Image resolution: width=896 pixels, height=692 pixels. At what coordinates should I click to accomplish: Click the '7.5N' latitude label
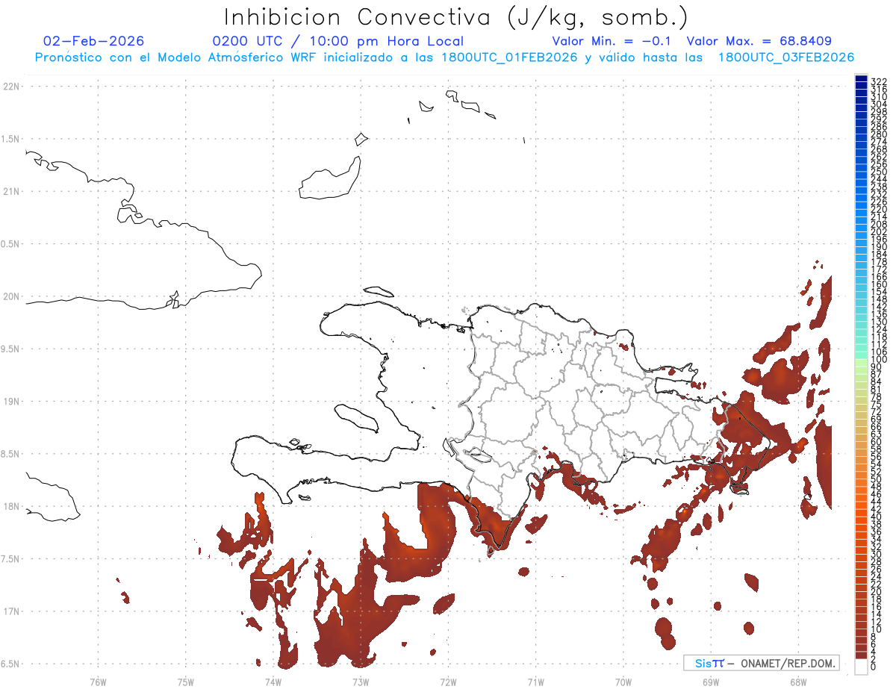click(10, 558)
